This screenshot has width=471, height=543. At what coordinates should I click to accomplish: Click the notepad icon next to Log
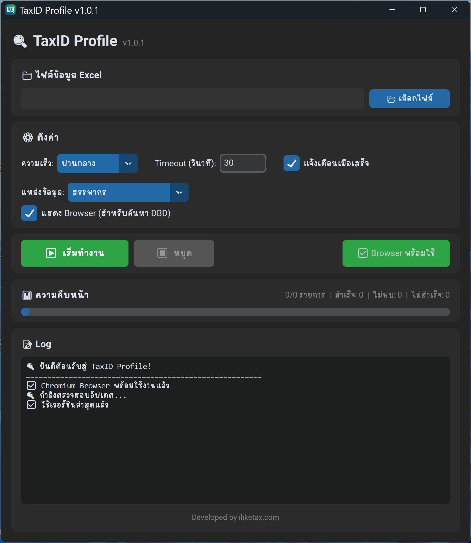[27, 344]
